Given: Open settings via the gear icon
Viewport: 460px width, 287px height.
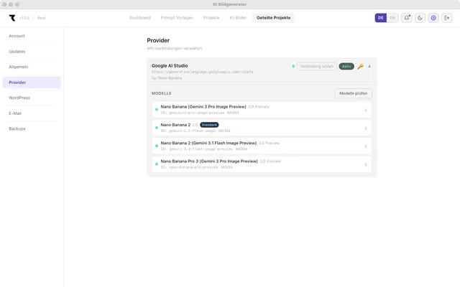Looking at the screenshot, I should click(433, 18).
